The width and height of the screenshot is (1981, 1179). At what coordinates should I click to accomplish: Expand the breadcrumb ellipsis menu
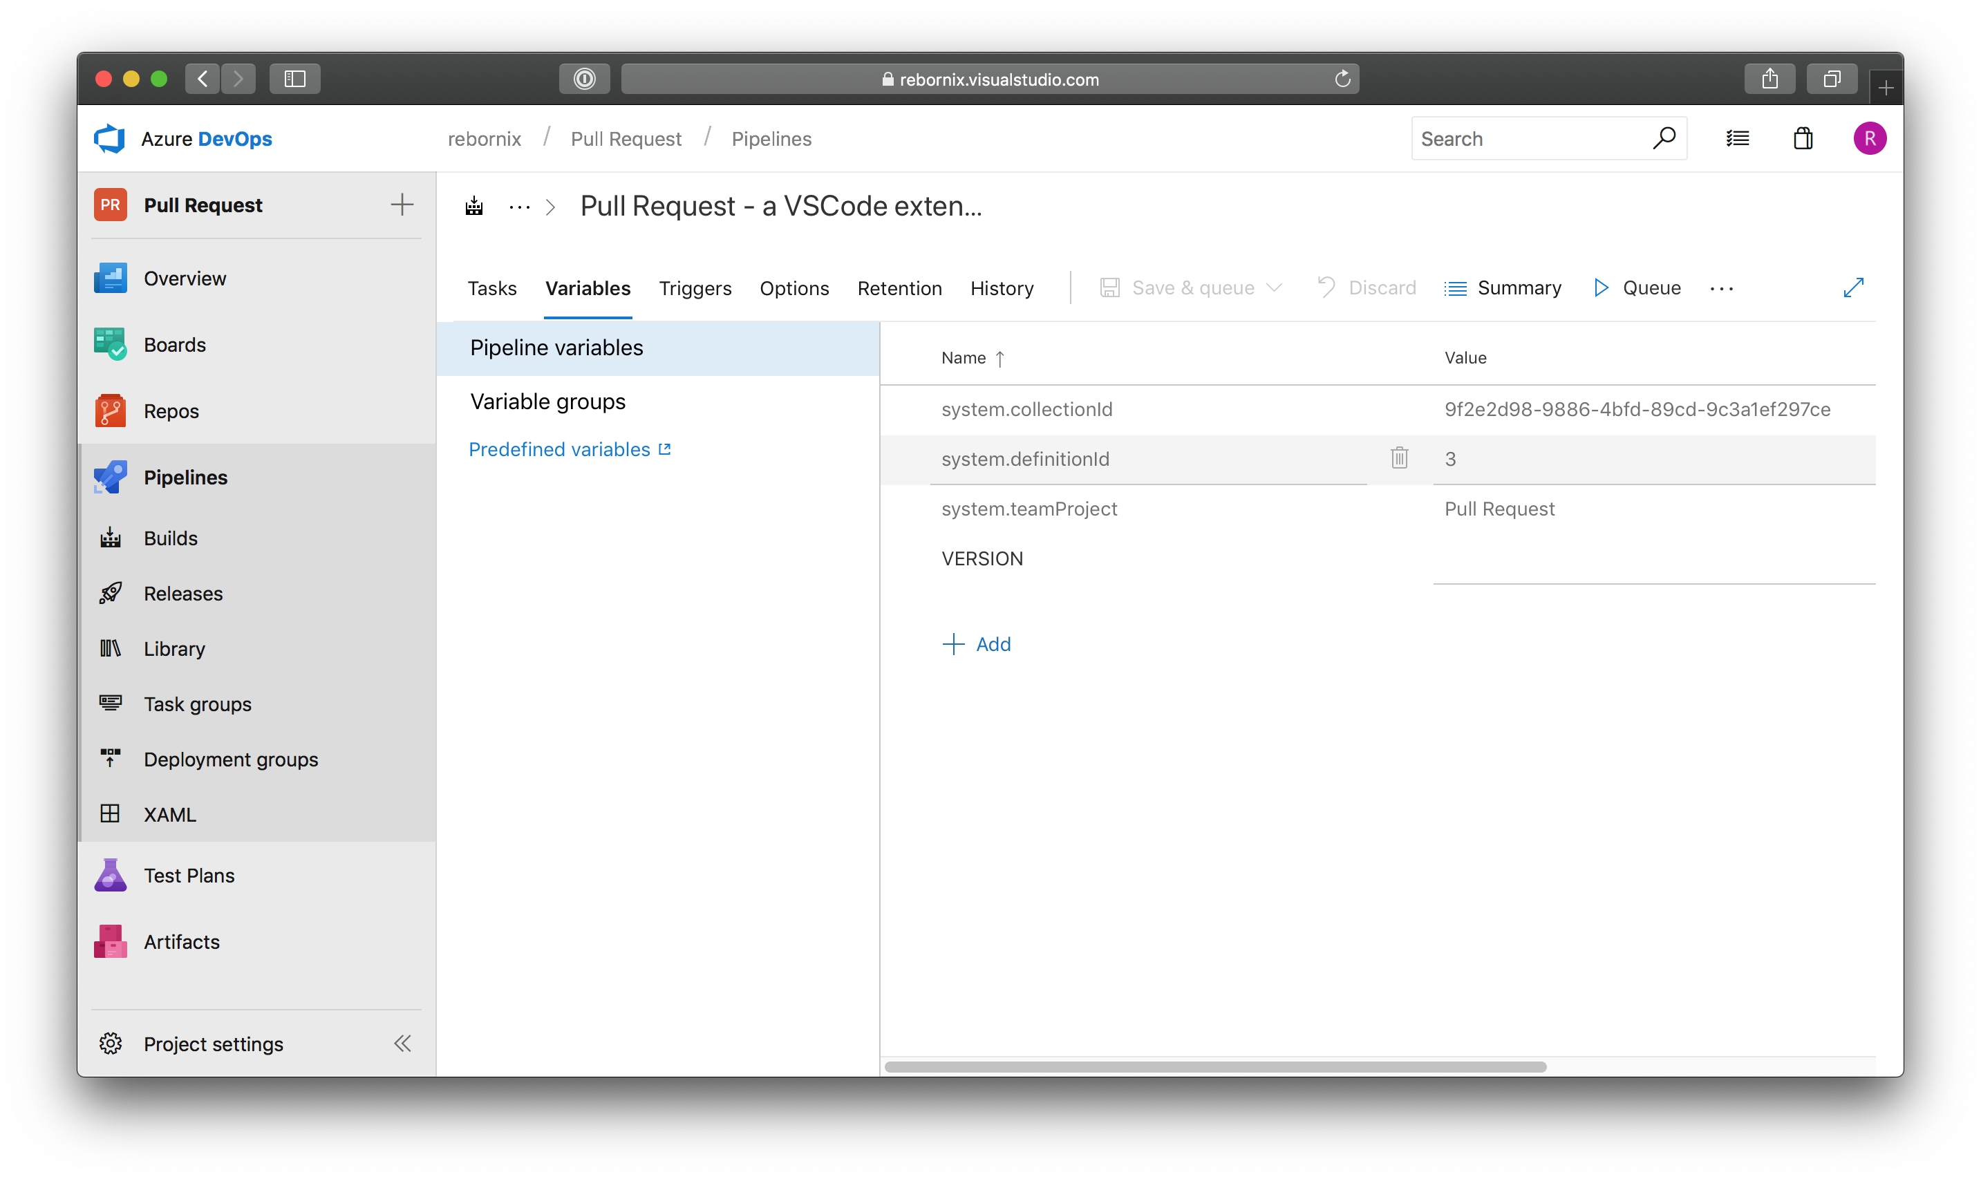(x=520, y=207)
